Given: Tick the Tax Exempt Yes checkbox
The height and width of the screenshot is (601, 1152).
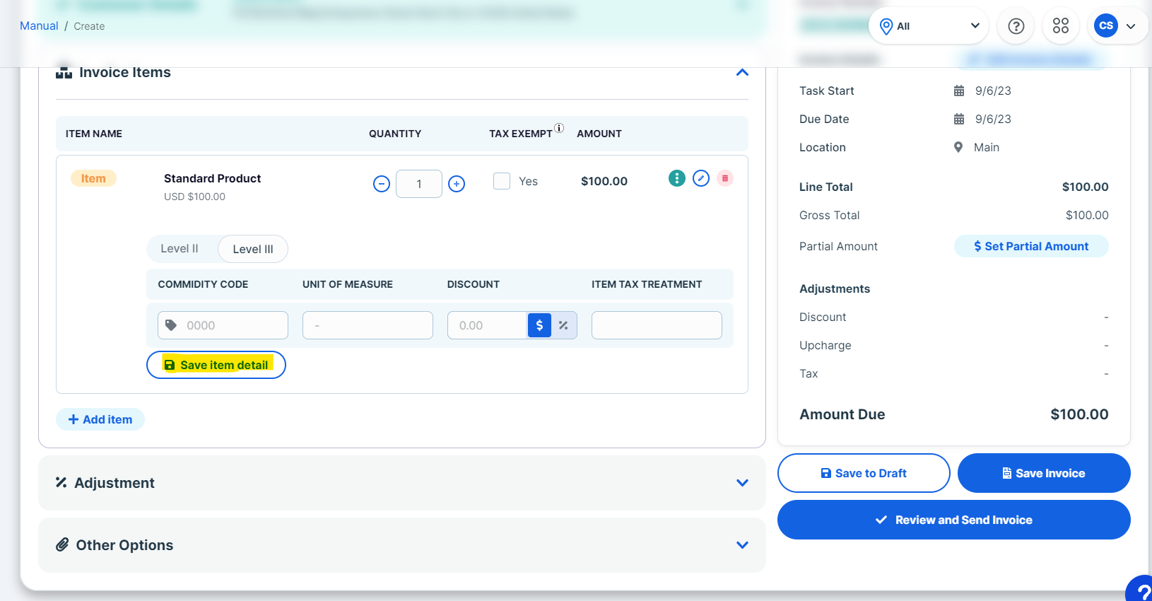Looking at the screenshot, I should 502,181.
